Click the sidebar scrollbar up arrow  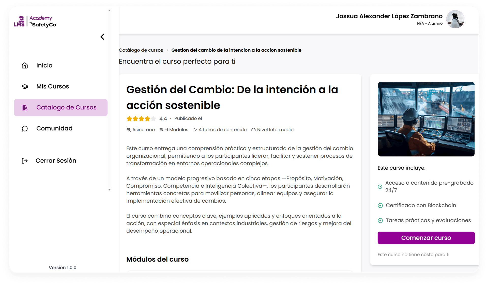pyautogui.click(x=110, y=11)
